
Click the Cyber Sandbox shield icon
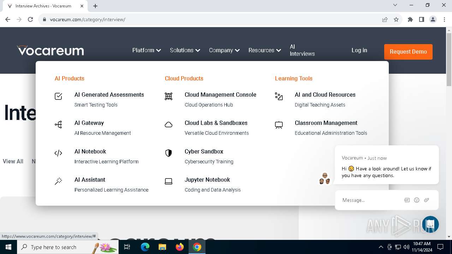168,153
